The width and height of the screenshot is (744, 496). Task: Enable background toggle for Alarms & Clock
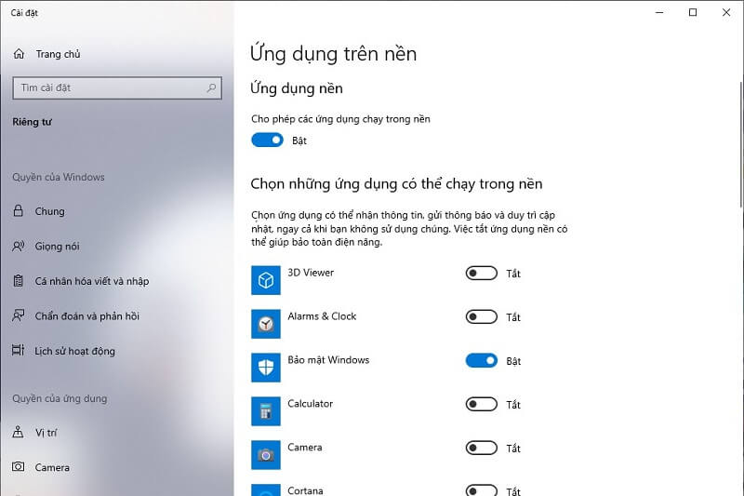pos(481,317)
